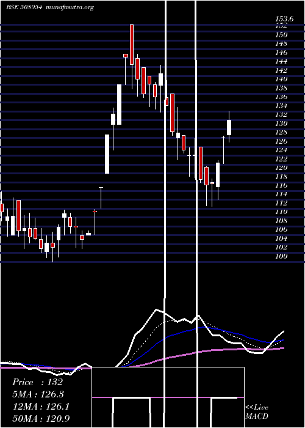The image size is (305, 428).
Task: Select the 100 price axis label
Action: pyautogui.click(x=281, y=257)
